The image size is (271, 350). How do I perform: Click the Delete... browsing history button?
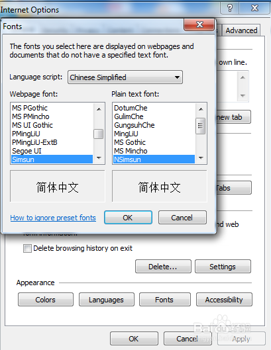click(163, 267)
